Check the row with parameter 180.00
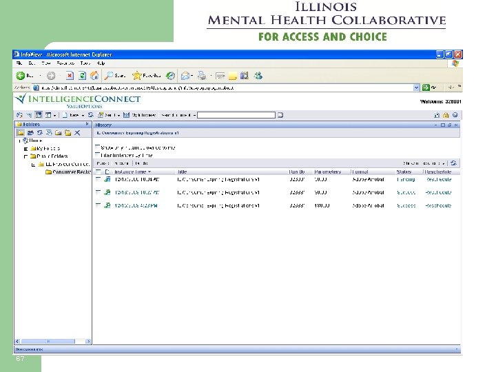The image size is (496, 372). click(x=99, y=205)
